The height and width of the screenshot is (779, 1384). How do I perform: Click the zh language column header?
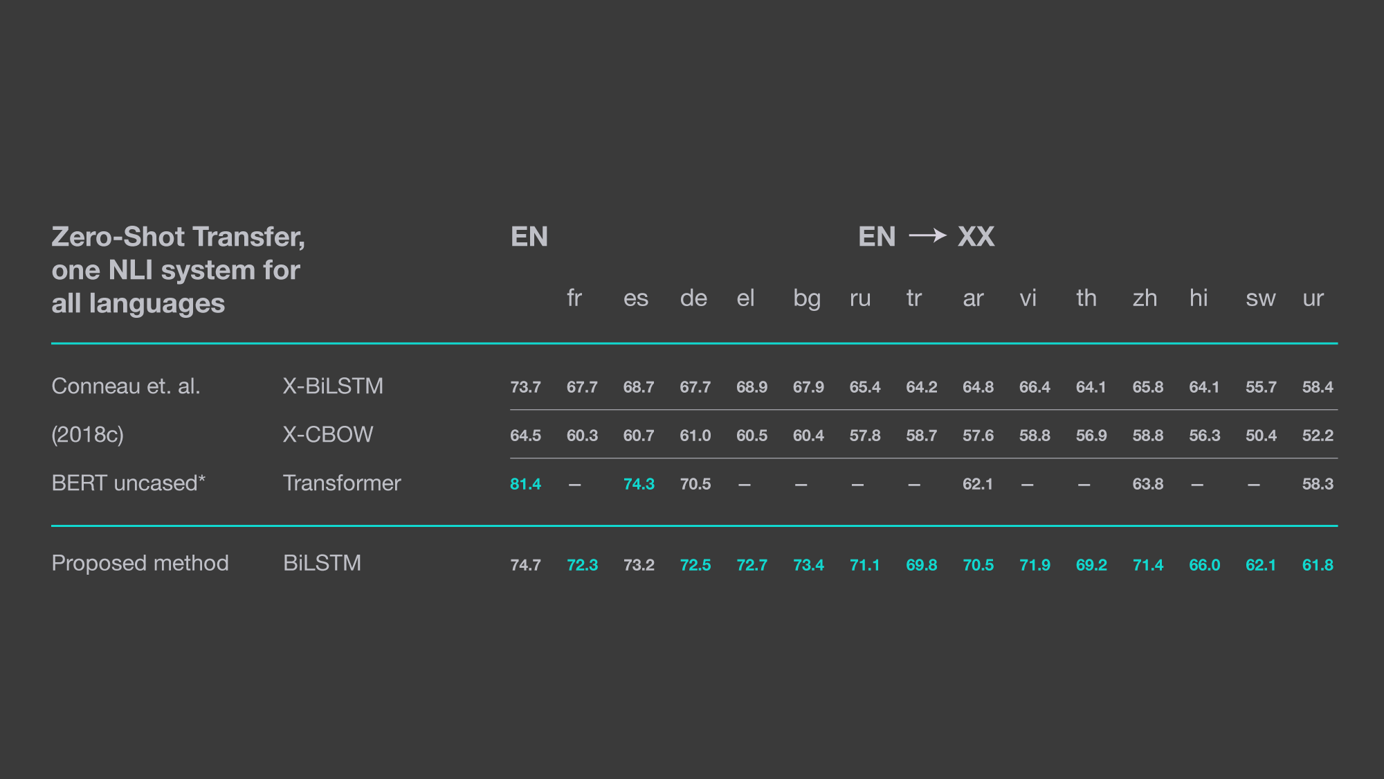coord(1145,298)
